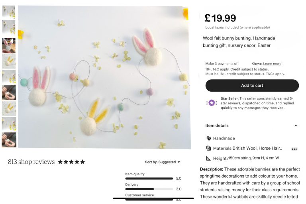Click the Learn more Klarna link

tap(272, 64)
